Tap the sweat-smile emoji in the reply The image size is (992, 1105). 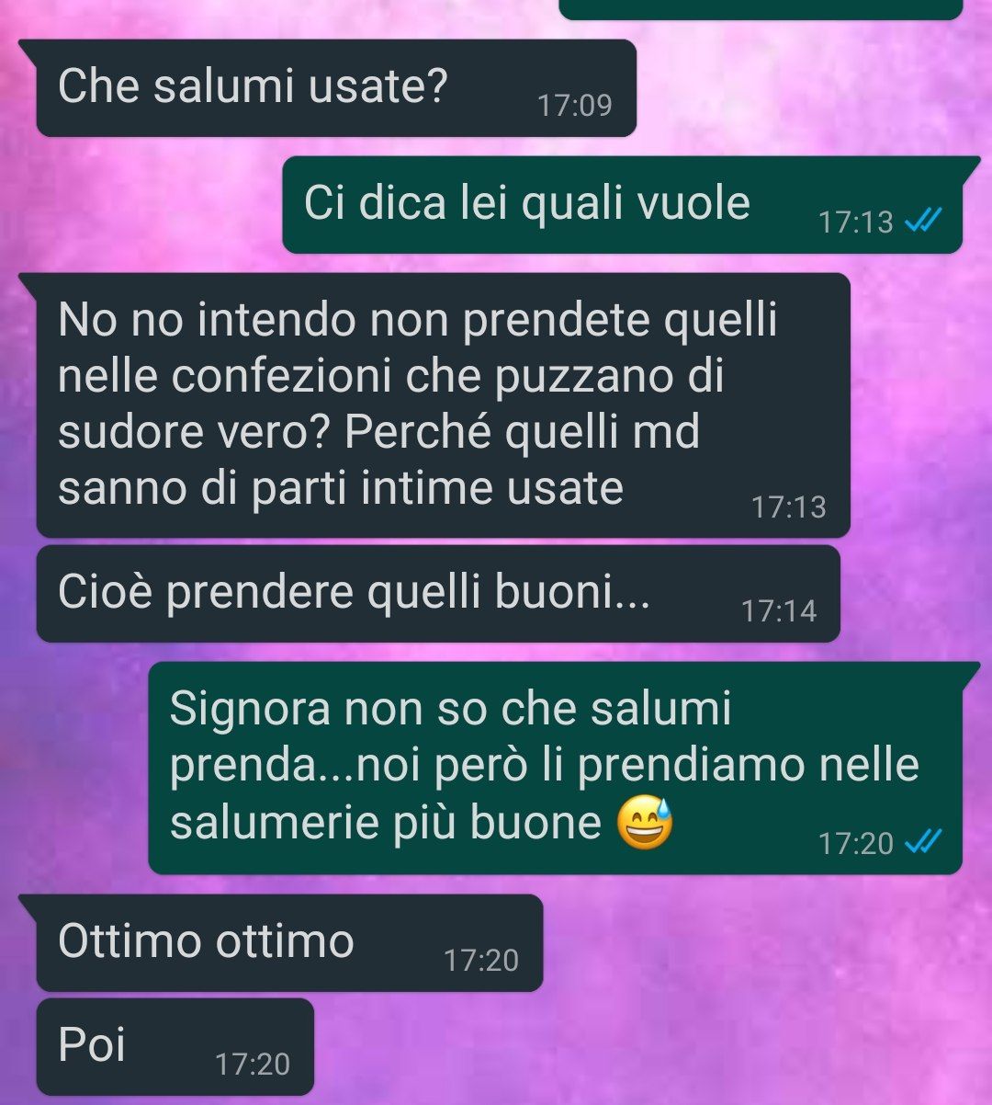643,824
